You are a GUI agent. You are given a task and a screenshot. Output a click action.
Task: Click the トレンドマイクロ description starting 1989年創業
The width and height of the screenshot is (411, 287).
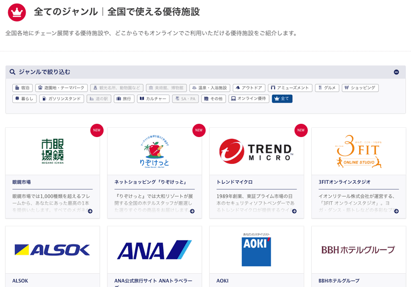[255, 203]
